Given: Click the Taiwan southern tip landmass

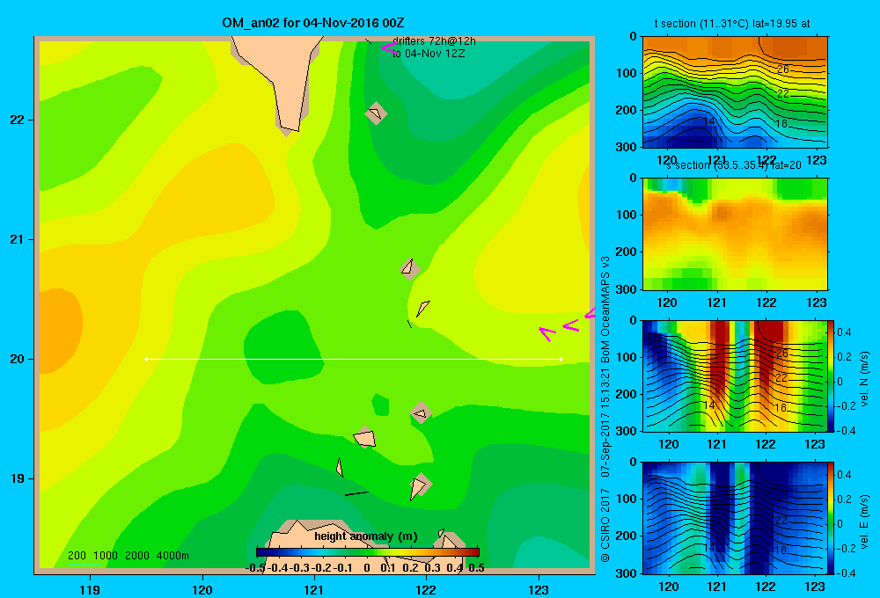Looking at the screenshot, I should tap(283, 73).
